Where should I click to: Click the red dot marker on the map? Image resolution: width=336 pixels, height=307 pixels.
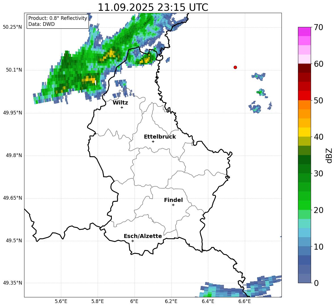point(235,67)
